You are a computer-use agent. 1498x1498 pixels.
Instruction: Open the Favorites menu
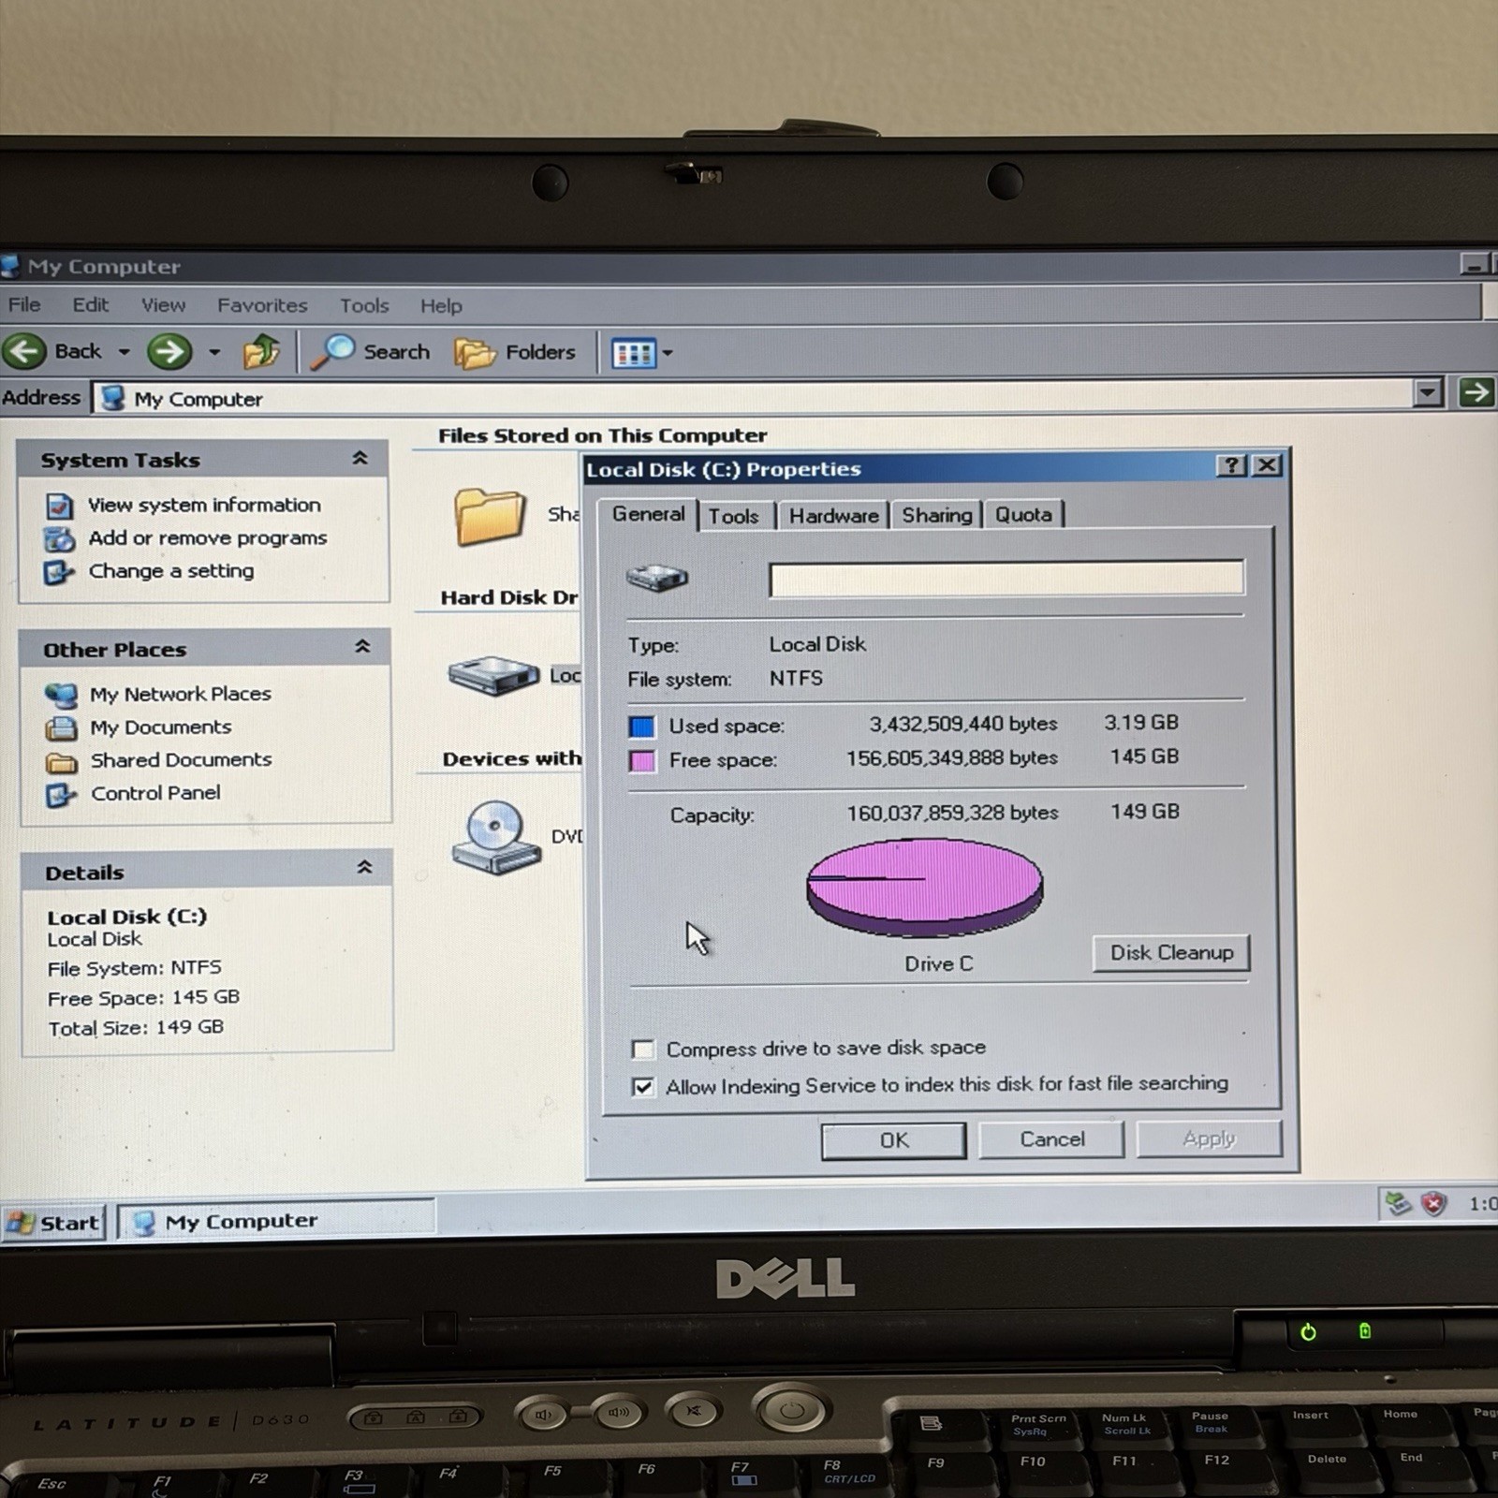click(x=262, y=305)
